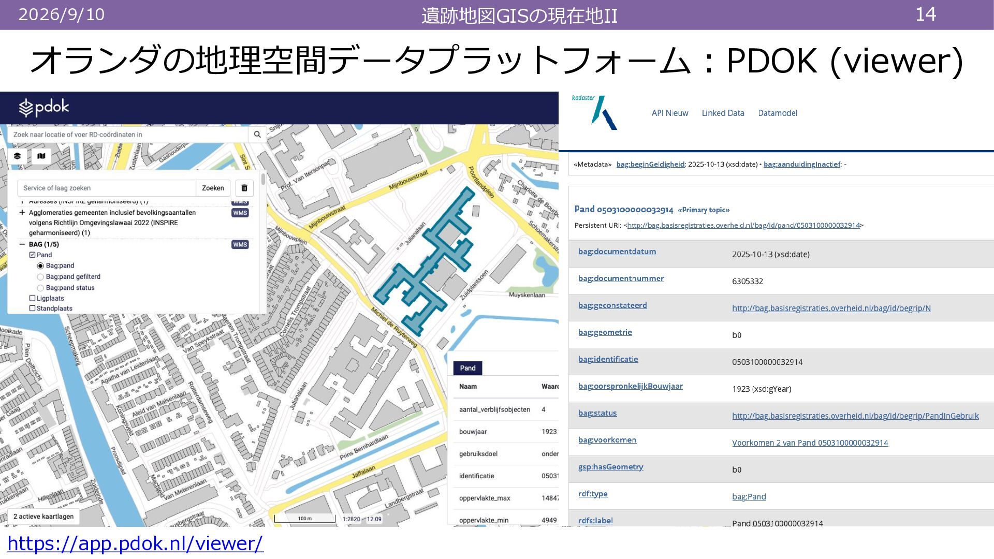Screen dimensions: 994x559
Task: Open the layers stack icon
Action: pyautogui.click(x=17, y=156)
